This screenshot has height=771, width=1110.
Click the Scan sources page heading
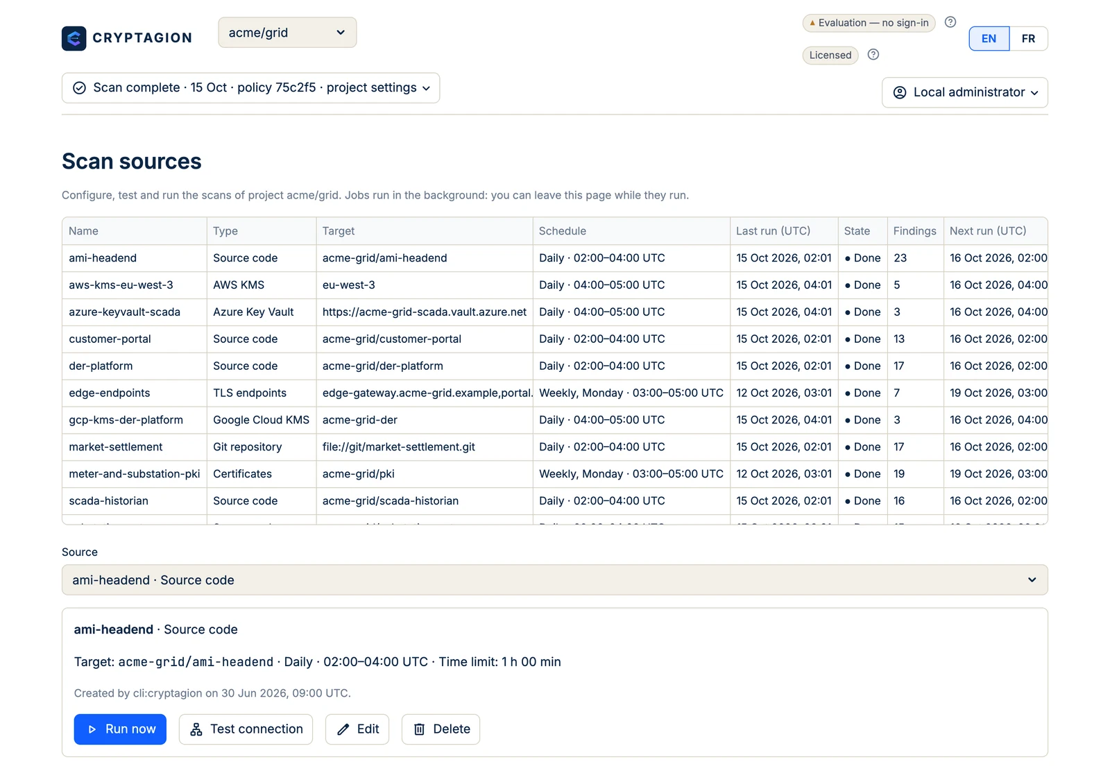pos(132,162)
